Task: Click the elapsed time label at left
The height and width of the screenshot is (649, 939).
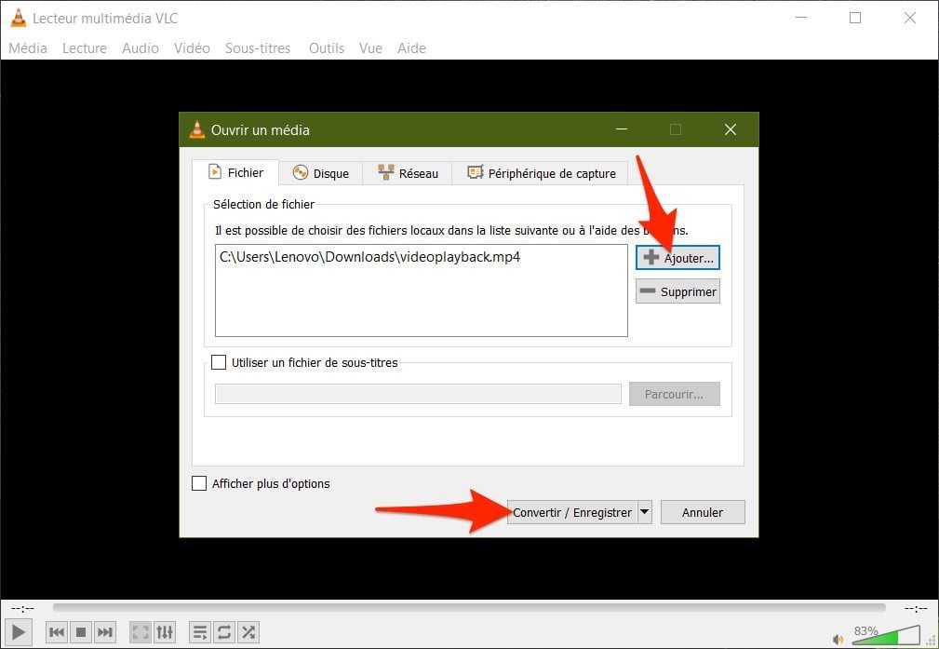Action: [x=22, y=609]
